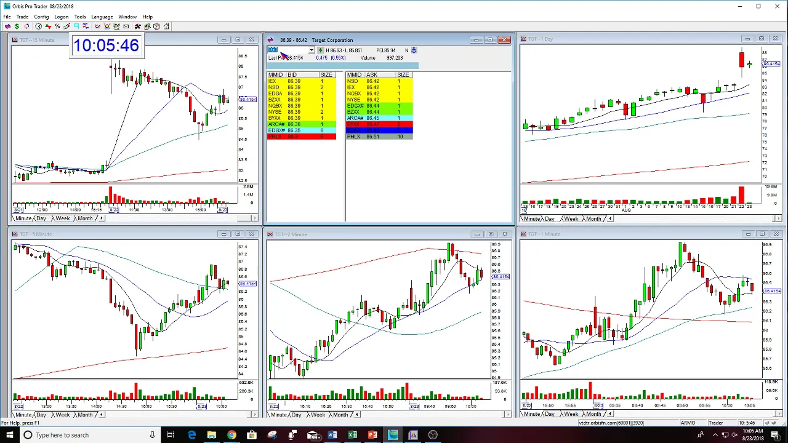Select Month tab in TGT 1 Day chart
The image size is (788, 443).
[593, 219]
